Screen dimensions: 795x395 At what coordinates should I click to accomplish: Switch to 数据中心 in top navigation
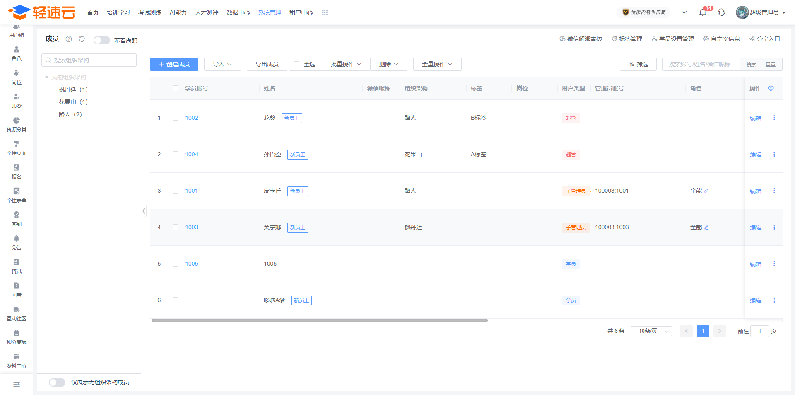click(238, 12)
